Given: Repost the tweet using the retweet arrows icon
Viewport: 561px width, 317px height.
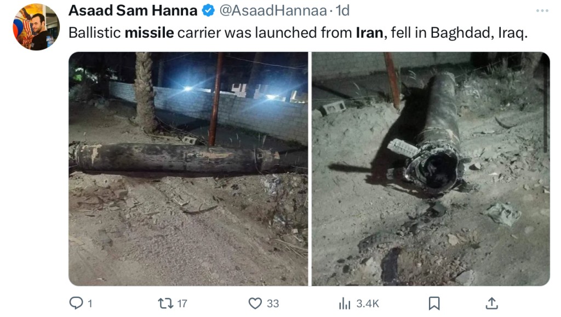Looking at the screenshot, I should click(165, 303).
